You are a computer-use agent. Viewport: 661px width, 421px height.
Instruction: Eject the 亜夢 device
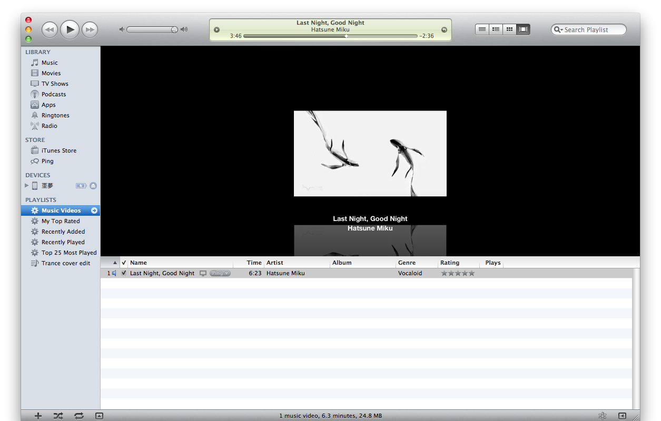(93, 186)
